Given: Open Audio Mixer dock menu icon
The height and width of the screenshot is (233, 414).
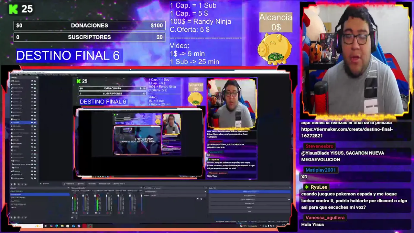Looking at the screenshot, I should [141, 188].
